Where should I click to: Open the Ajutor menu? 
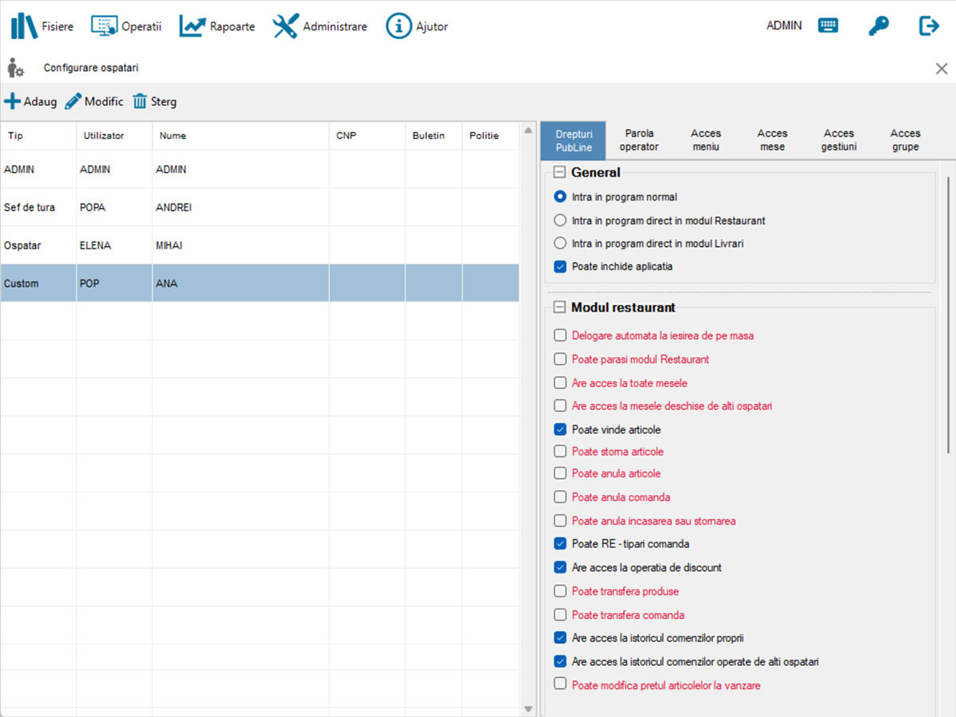point(432,26)
